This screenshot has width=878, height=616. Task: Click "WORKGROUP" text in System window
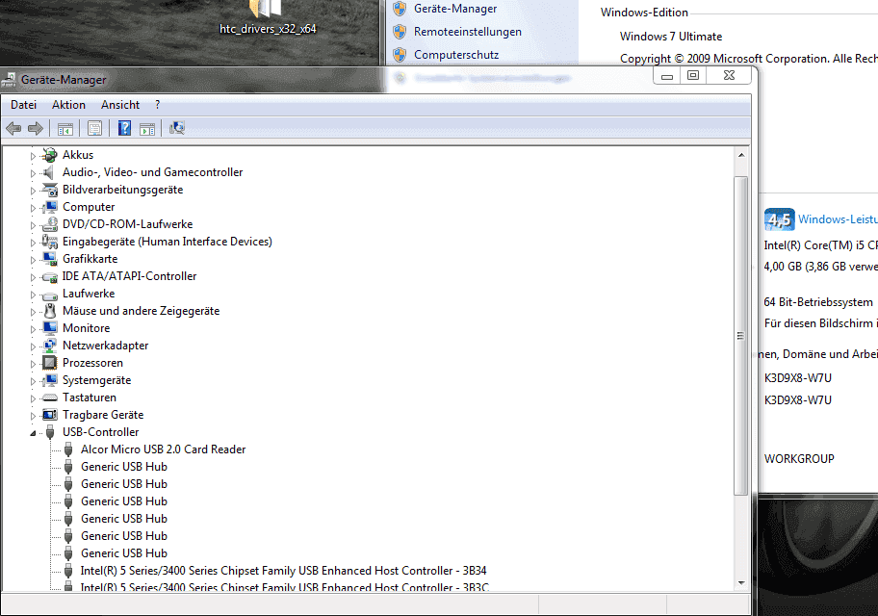(799, 459)
